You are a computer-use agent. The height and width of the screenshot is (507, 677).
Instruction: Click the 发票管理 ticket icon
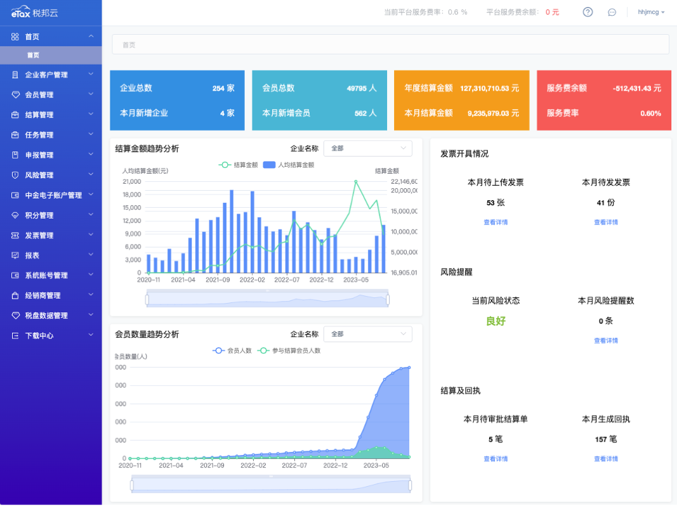(x=15, y=236)
